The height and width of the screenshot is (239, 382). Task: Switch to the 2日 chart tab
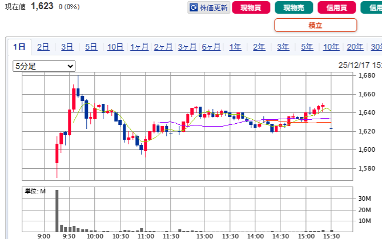(43, 47)
